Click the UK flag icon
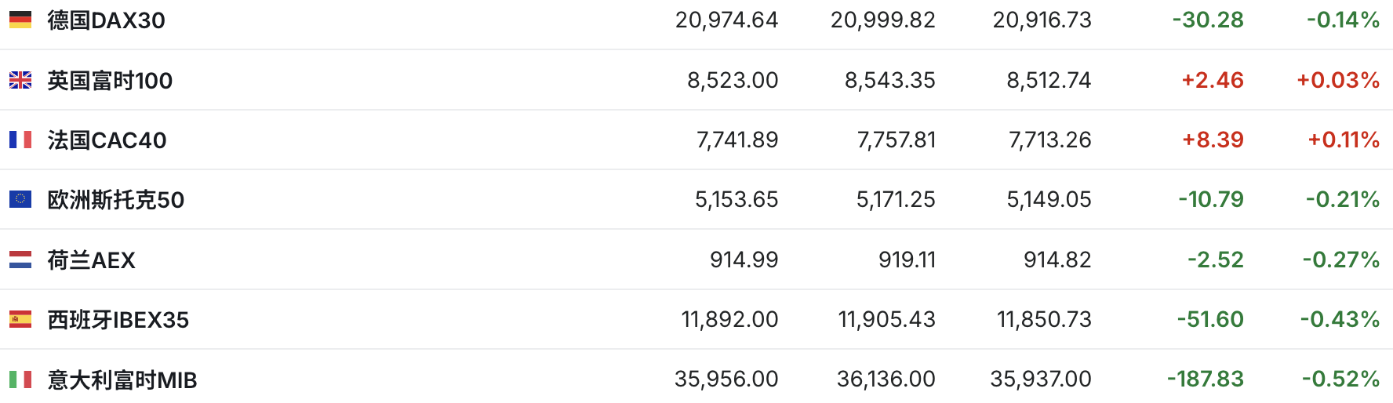This screenshot has height=403, width=1393. click(x=20, y=80)
